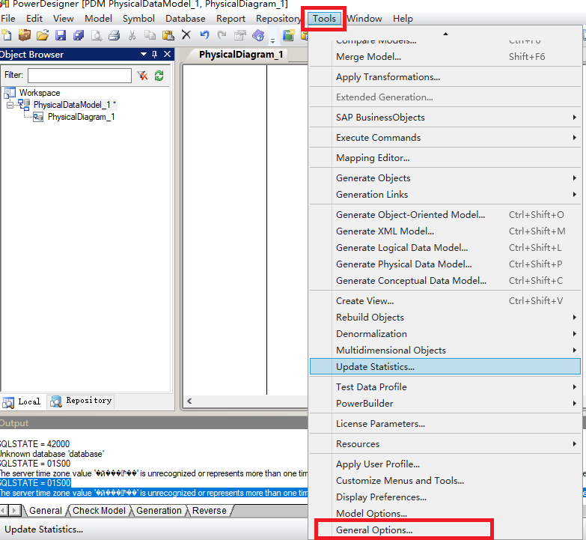Click the New Project briefcase icon
Image resolution: width=586 pixels, height=540 pixels.
(x=25, y=35)
